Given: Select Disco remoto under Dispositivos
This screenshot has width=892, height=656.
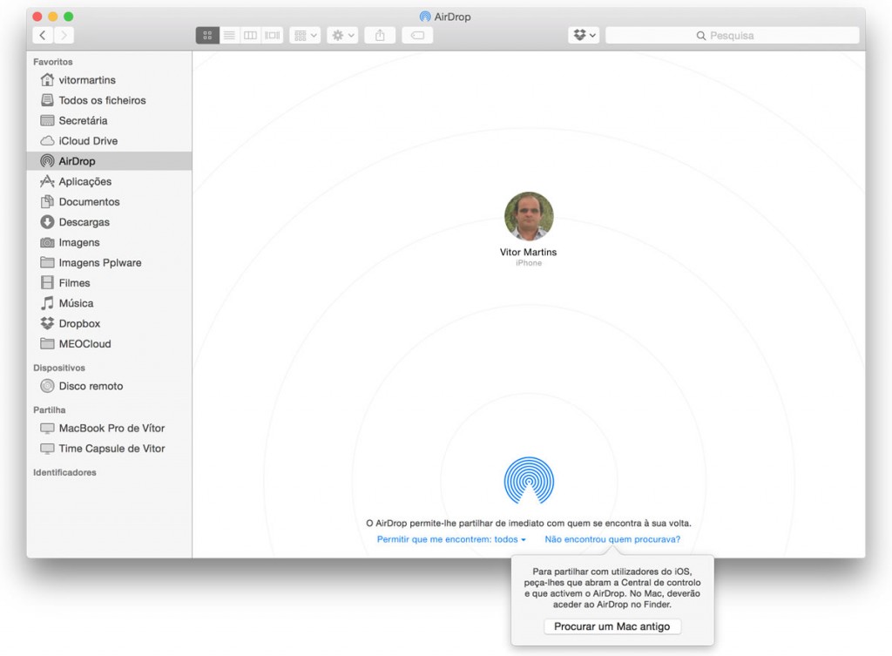Looking at the screenshot, I should point(109,386).
